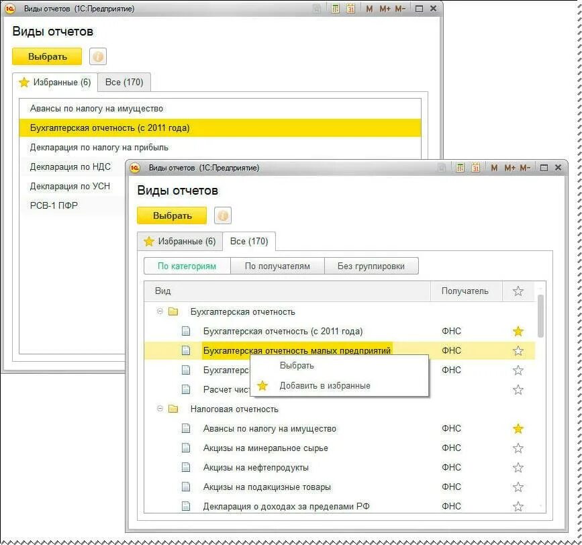Click folder icon of Налоговая отчетность group
This screenshot has height=545, width=582.
point(173,409)
